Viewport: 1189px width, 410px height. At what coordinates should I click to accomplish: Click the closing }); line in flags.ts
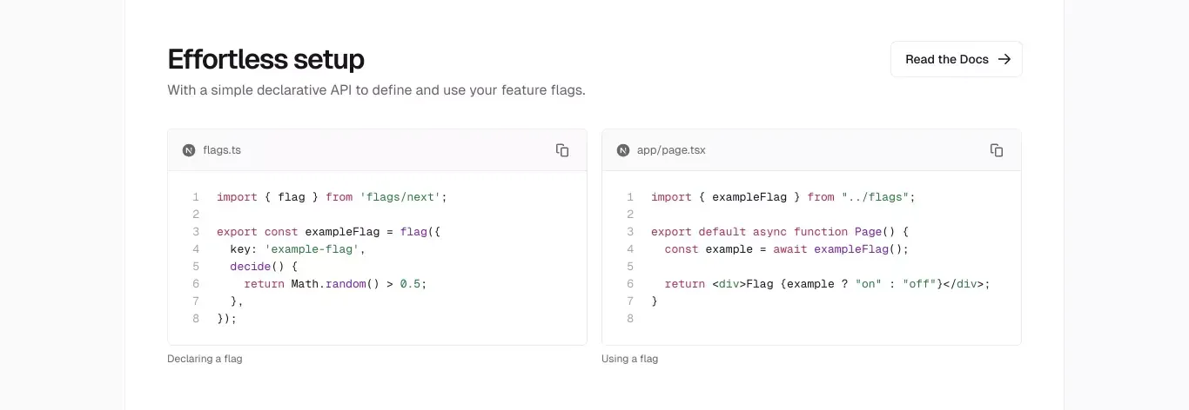[x=226, y=319]
